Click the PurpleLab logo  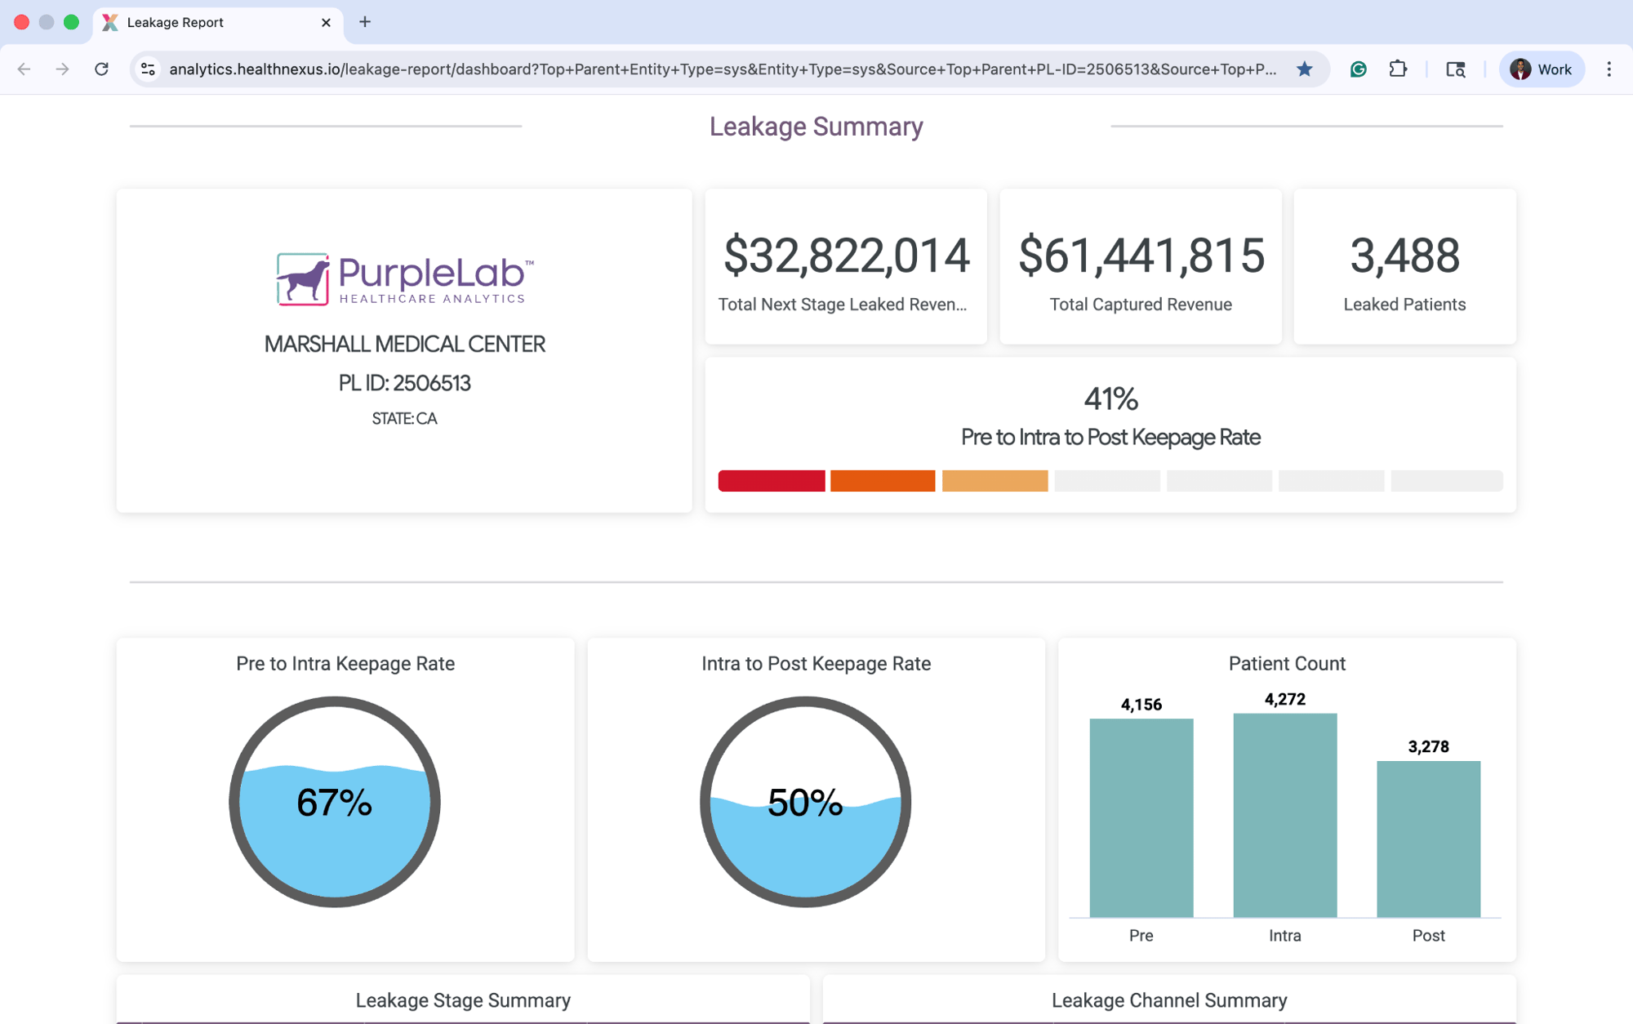click(404, 279)
